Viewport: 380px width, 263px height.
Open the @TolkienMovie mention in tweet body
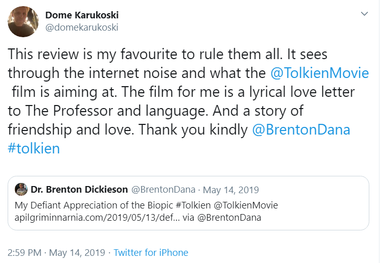[x=319, y=73]
